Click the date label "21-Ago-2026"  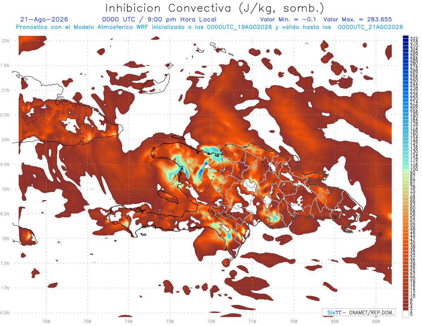pos(44,19)
